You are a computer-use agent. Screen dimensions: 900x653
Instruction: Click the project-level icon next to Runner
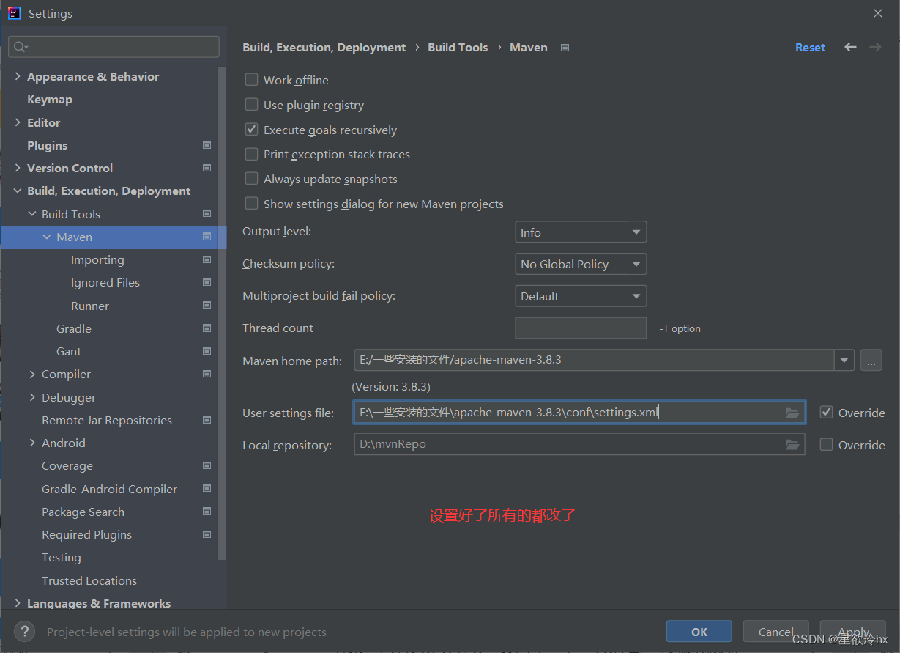(207, 306)
